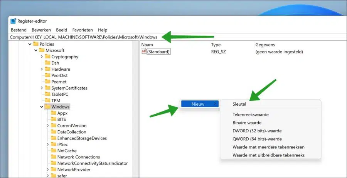Click the Dsh folder icon
This screenshot has height=178, width=347.
coord(47,63)
